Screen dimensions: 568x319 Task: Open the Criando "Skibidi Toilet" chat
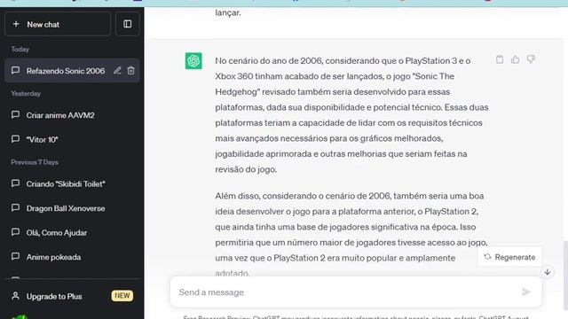pos(72,183)
